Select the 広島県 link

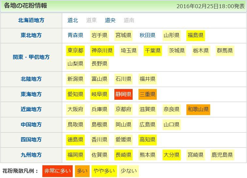pos(147,125)
